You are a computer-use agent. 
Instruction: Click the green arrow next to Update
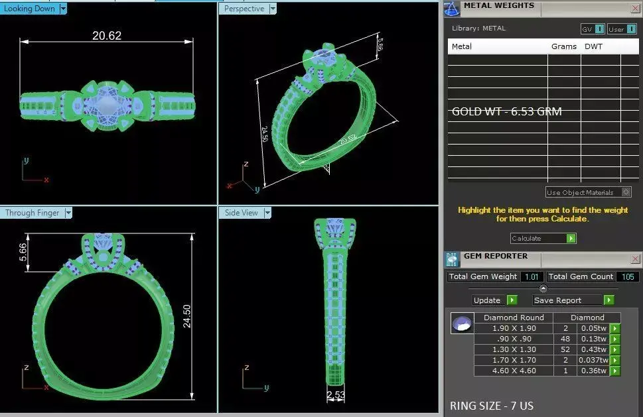[x=512, y=300]
